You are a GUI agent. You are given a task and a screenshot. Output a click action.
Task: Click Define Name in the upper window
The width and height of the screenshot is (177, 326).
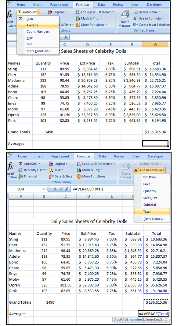[147, 12]
